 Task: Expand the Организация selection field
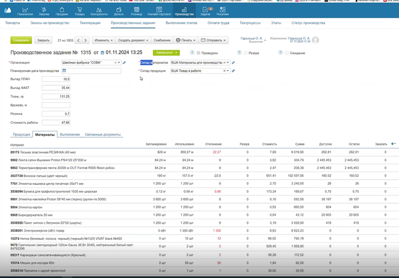[x=117, y=62]
